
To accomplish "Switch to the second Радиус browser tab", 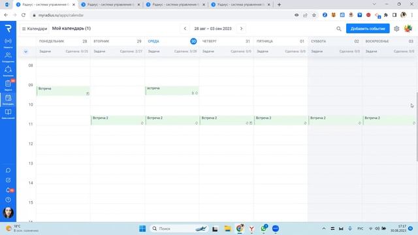I will tap(110, 5).
